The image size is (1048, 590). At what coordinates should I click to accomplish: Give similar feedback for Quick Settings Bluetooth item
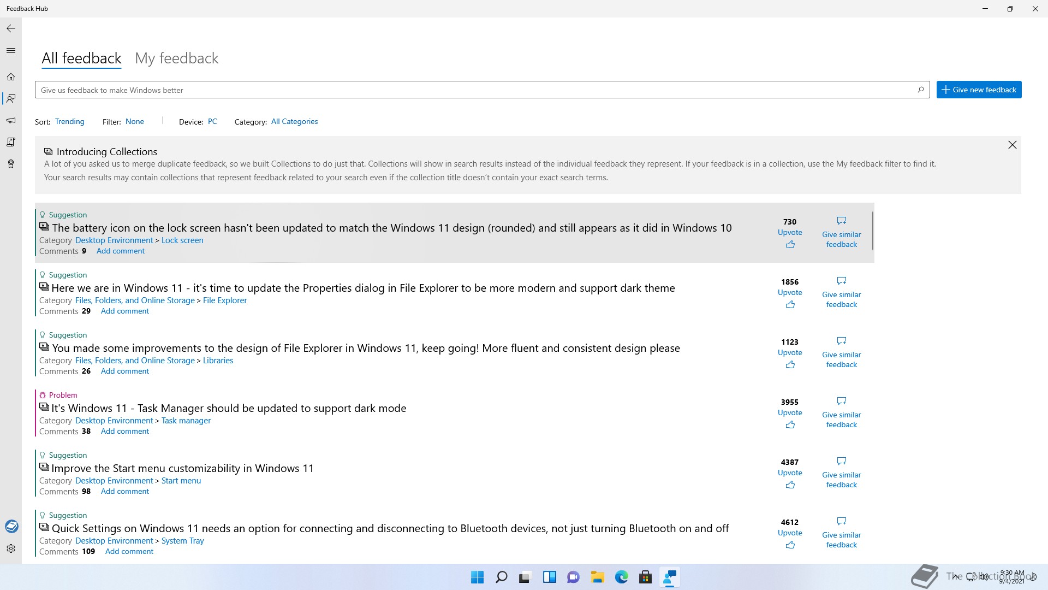pos(842,533)
